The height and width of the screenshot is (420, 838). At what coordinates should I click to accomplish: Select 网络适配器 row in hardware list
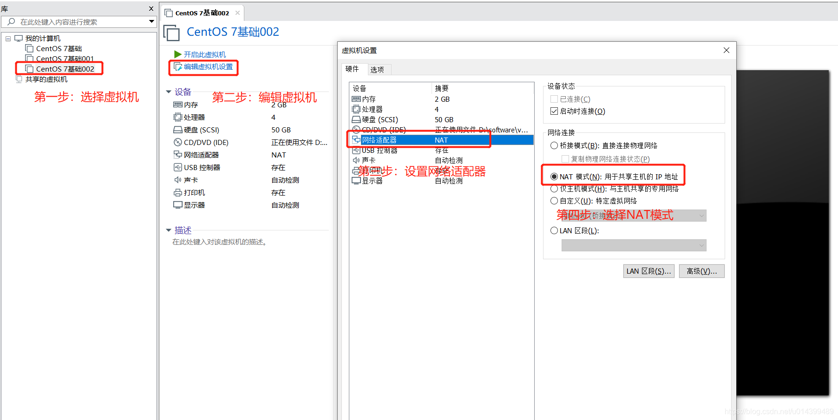[441, 140]
